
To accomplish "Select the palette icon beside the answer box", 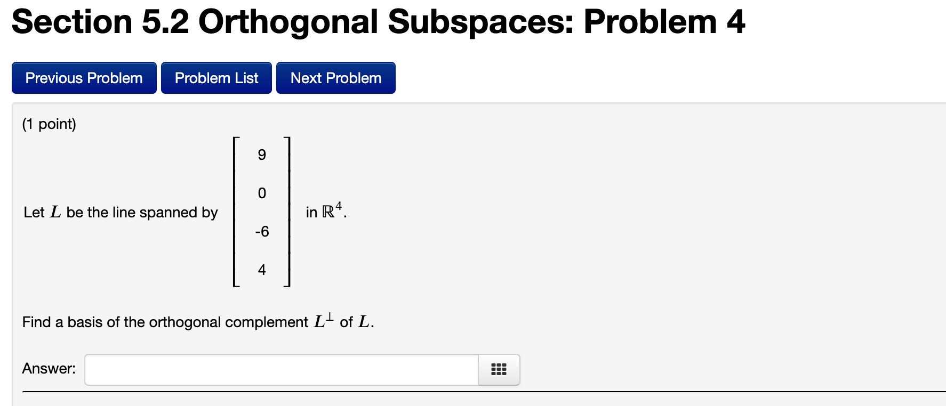I will [498, 369].
